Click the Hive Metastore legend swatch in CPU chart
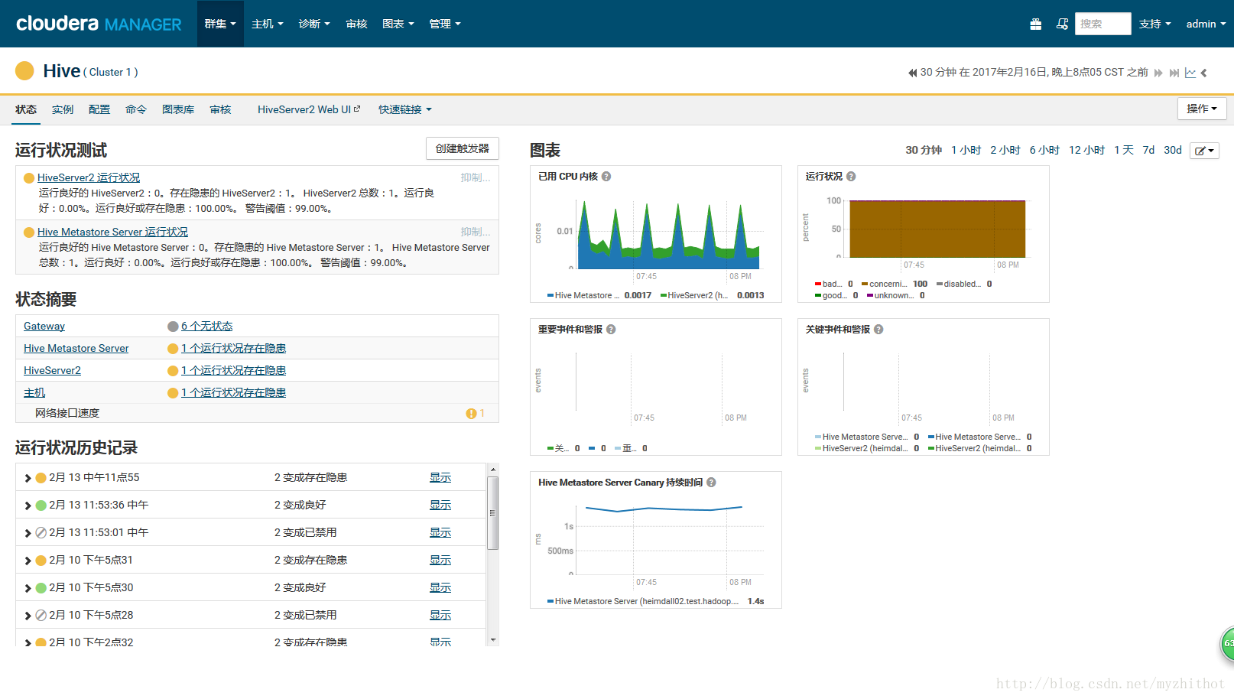The width and height of the screenshot is (1234, 699). click(550, 296)
